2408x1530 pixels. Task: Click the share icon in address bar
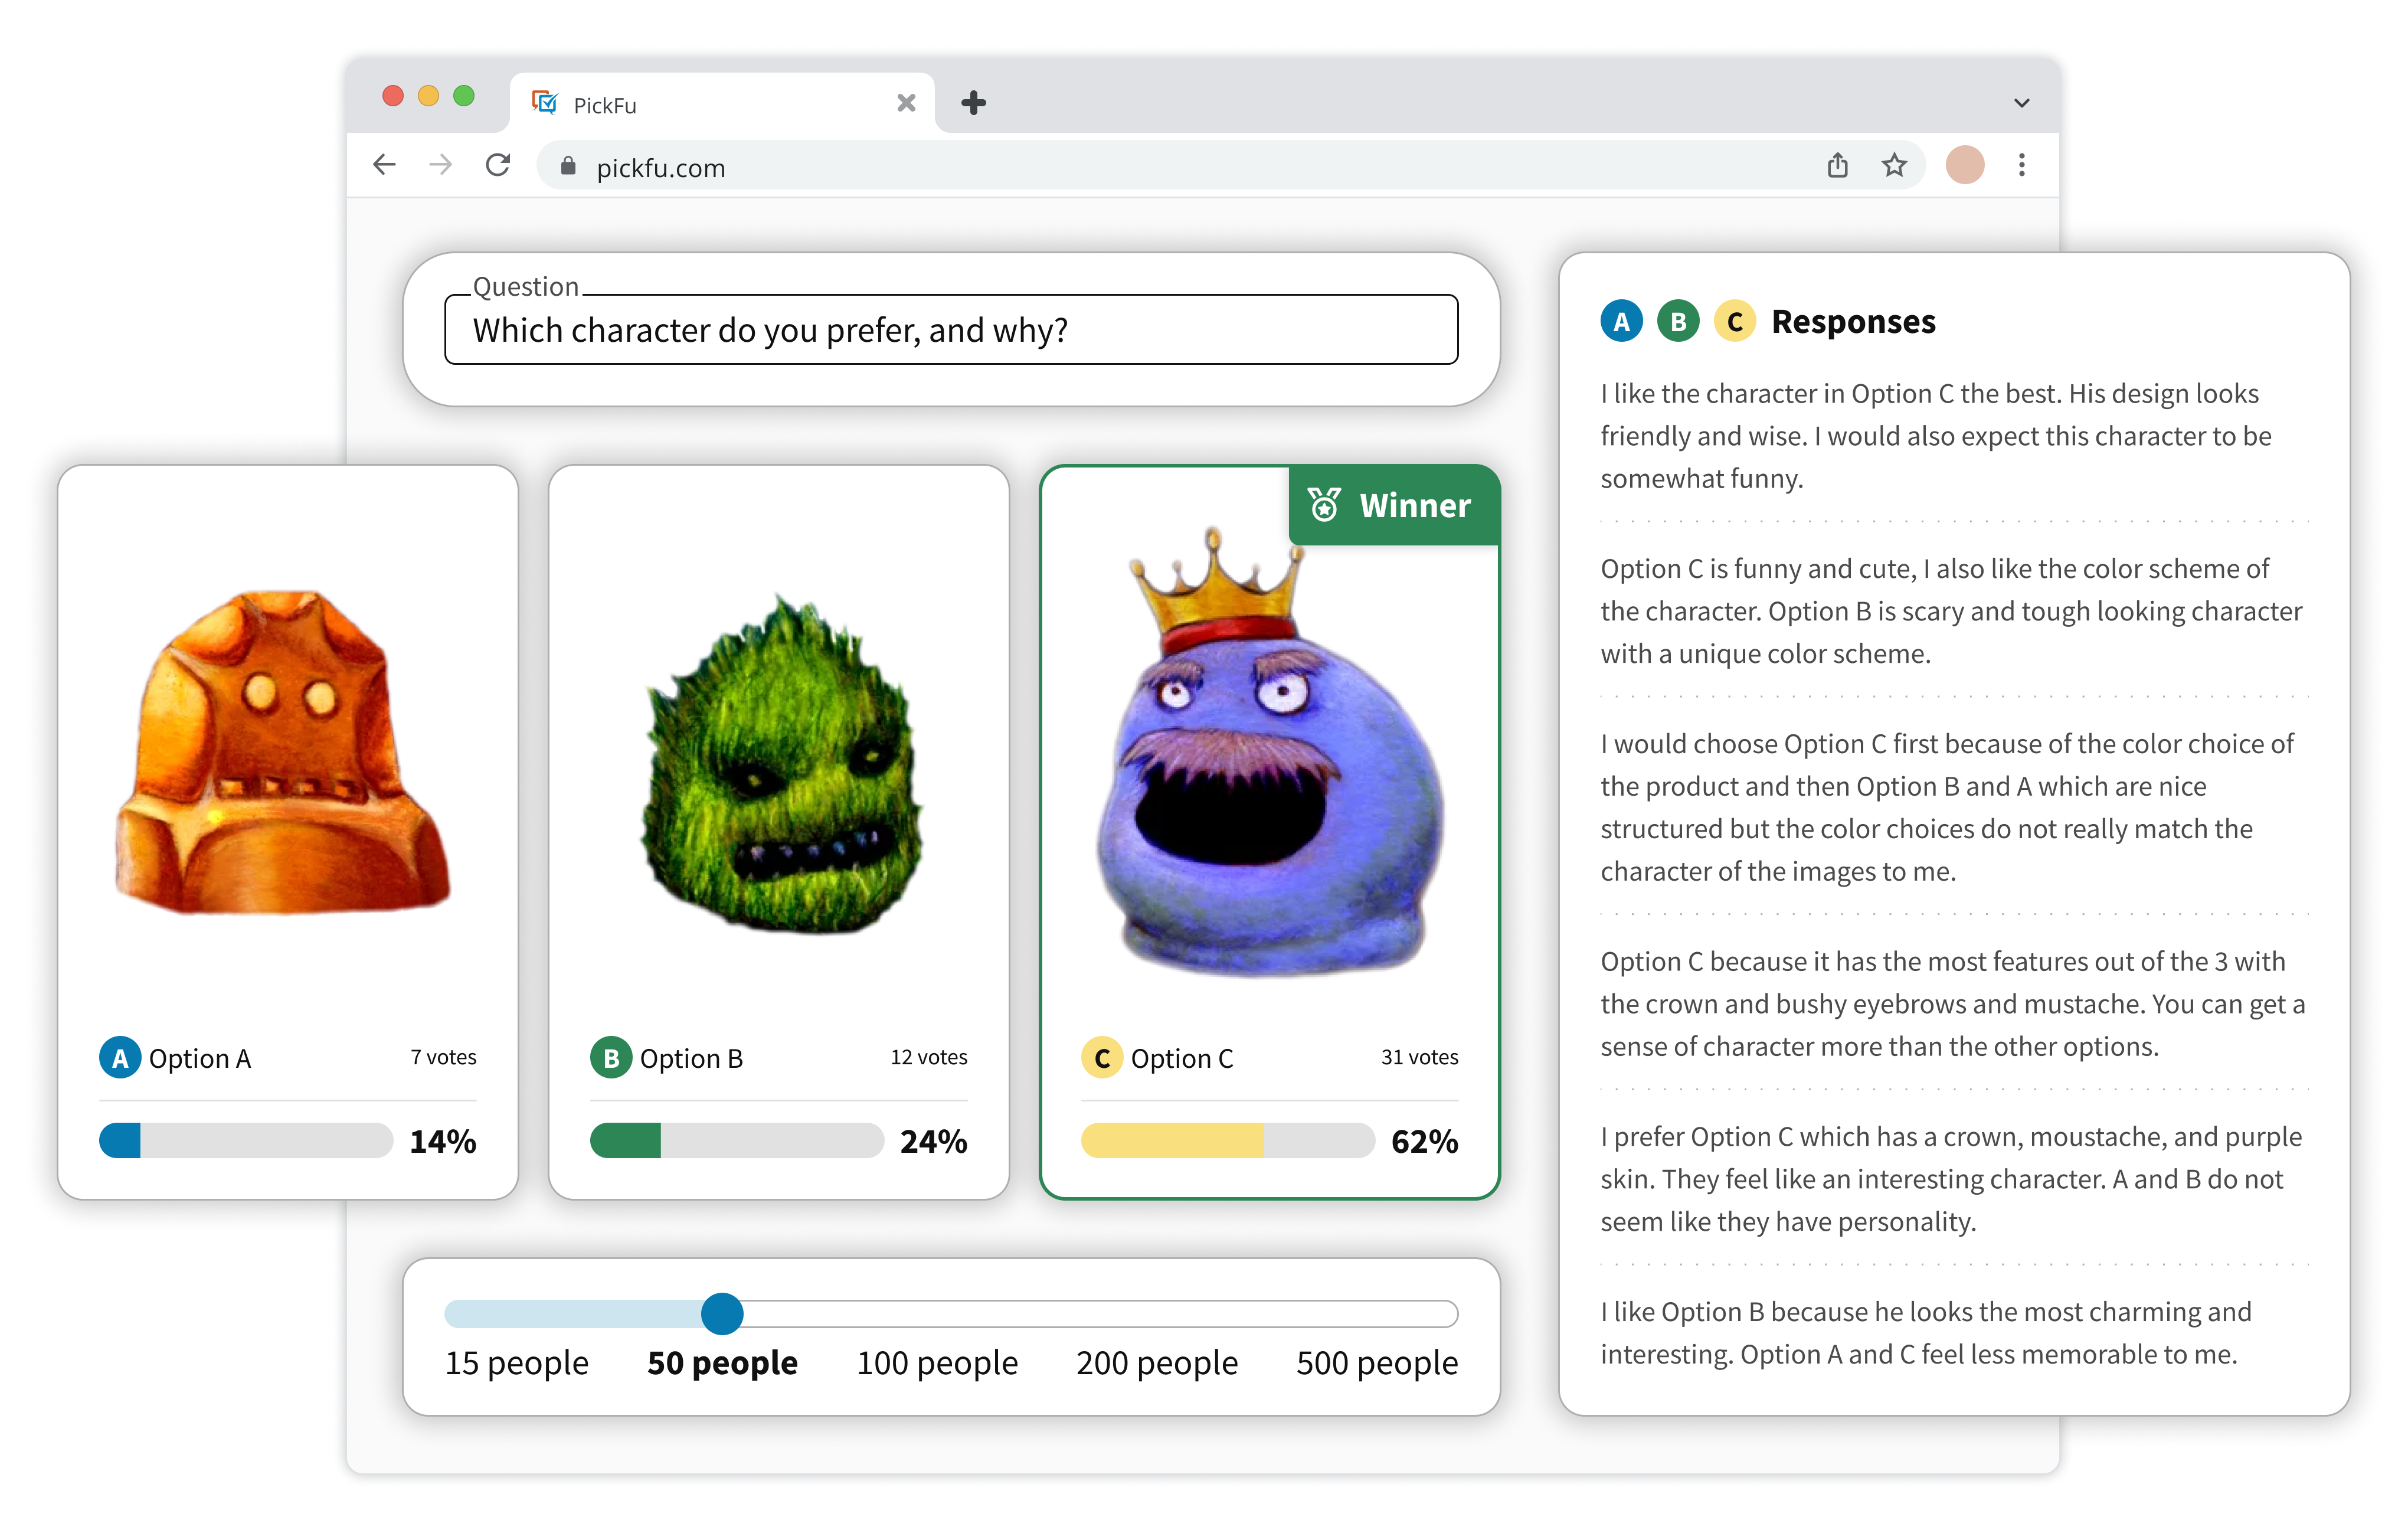coord(1837,165)
